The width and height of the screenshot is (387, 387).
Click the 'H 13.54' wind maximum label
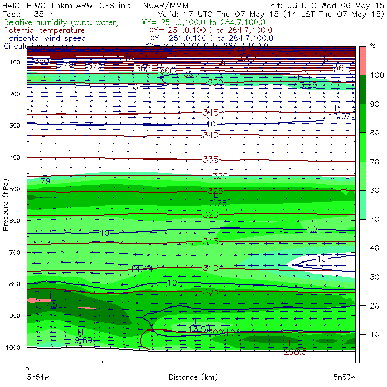tap(200, 325)
